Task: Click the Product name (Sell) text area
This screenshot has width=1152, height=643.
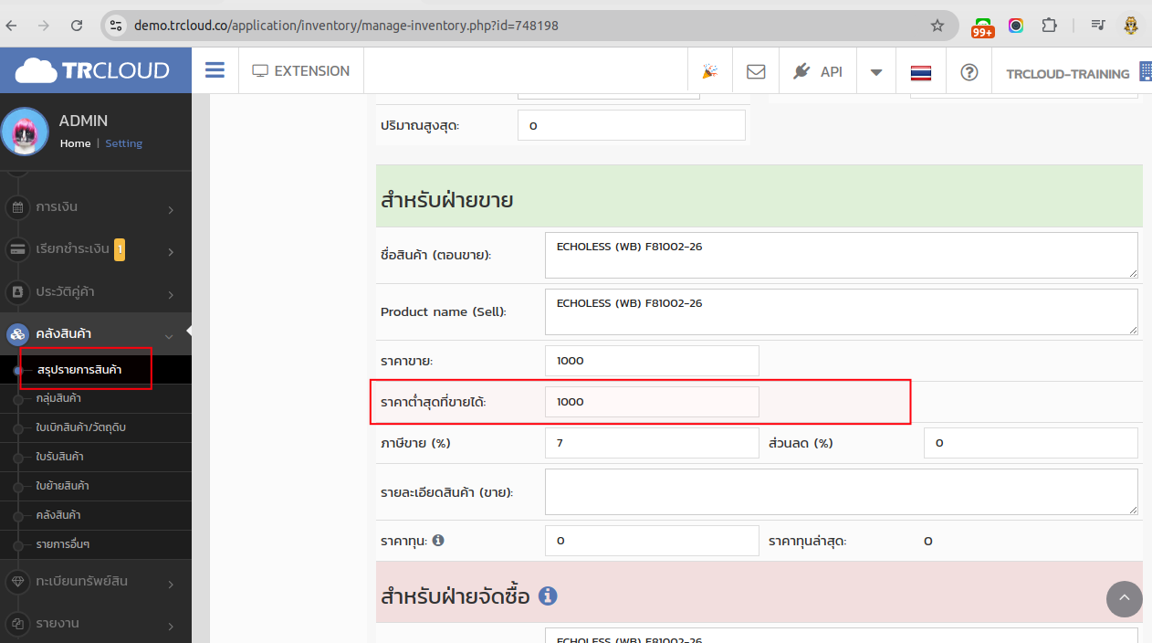Action: [842, 311]
